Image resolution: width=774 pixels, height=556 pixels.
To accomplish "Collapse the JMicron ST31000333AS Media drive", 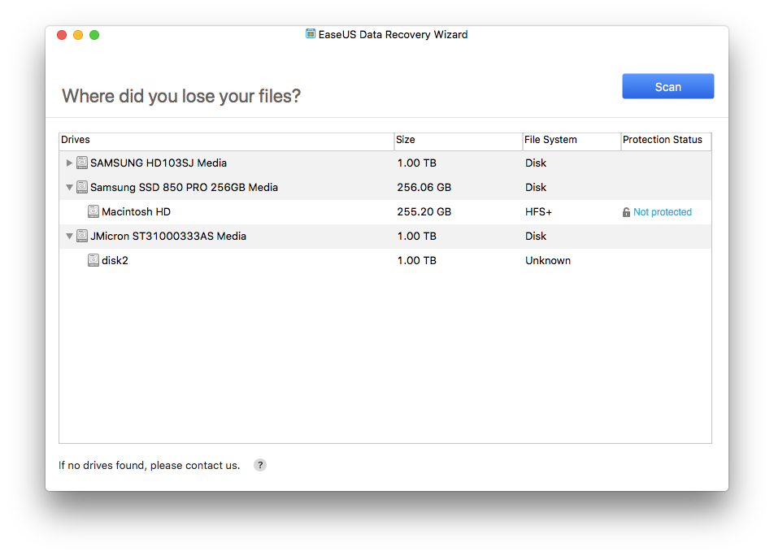I will (x=69, y=236).
